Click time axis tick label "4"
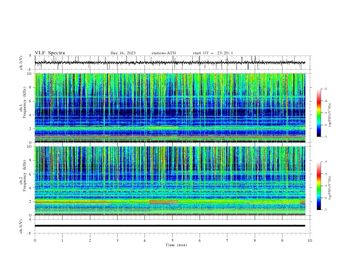Screen dimensions: 349x270 [x=145, y=240]
